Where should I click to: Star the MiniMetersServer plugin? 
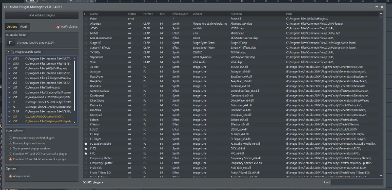coord(86,38)
